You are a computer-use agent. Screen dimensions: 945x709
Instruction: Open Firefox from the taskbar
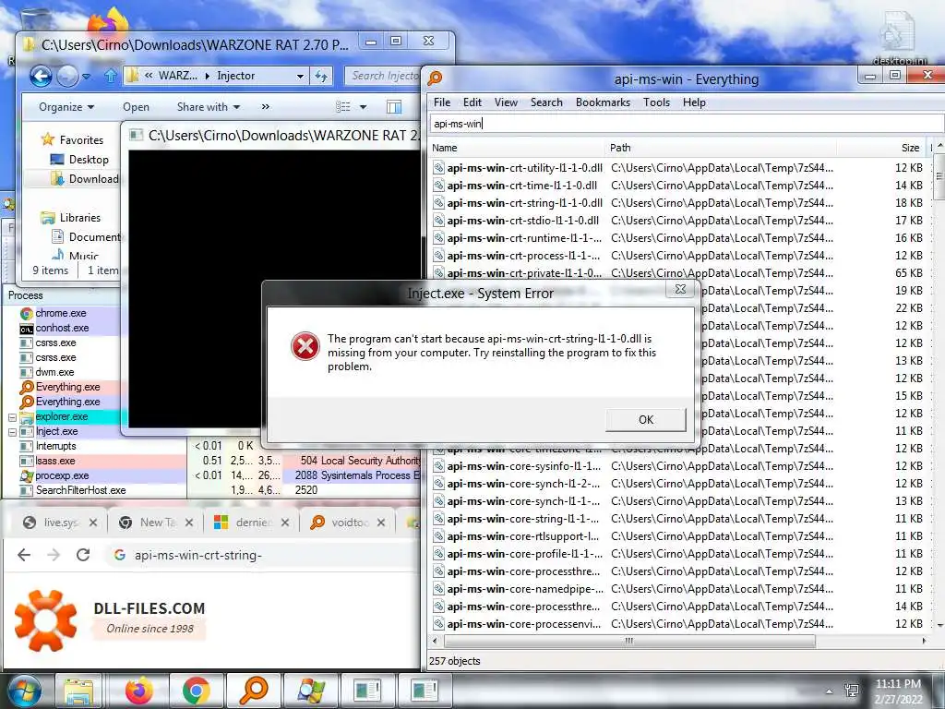[138, 691]
